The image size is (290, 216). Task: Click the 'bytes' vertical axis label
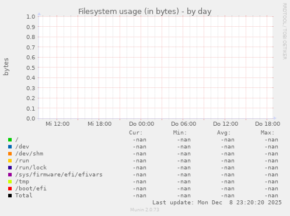pos(6,66)
